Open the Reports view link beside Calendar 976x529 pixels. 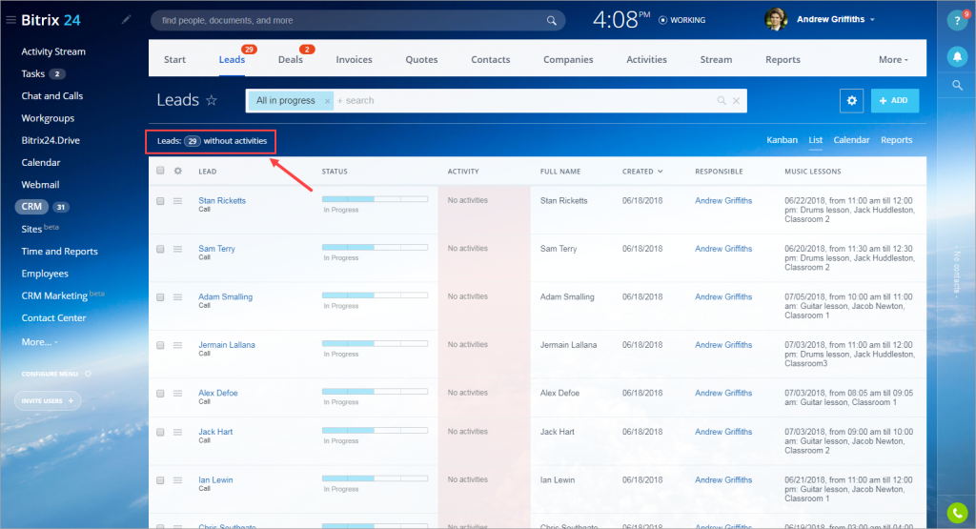pos(896,140)
